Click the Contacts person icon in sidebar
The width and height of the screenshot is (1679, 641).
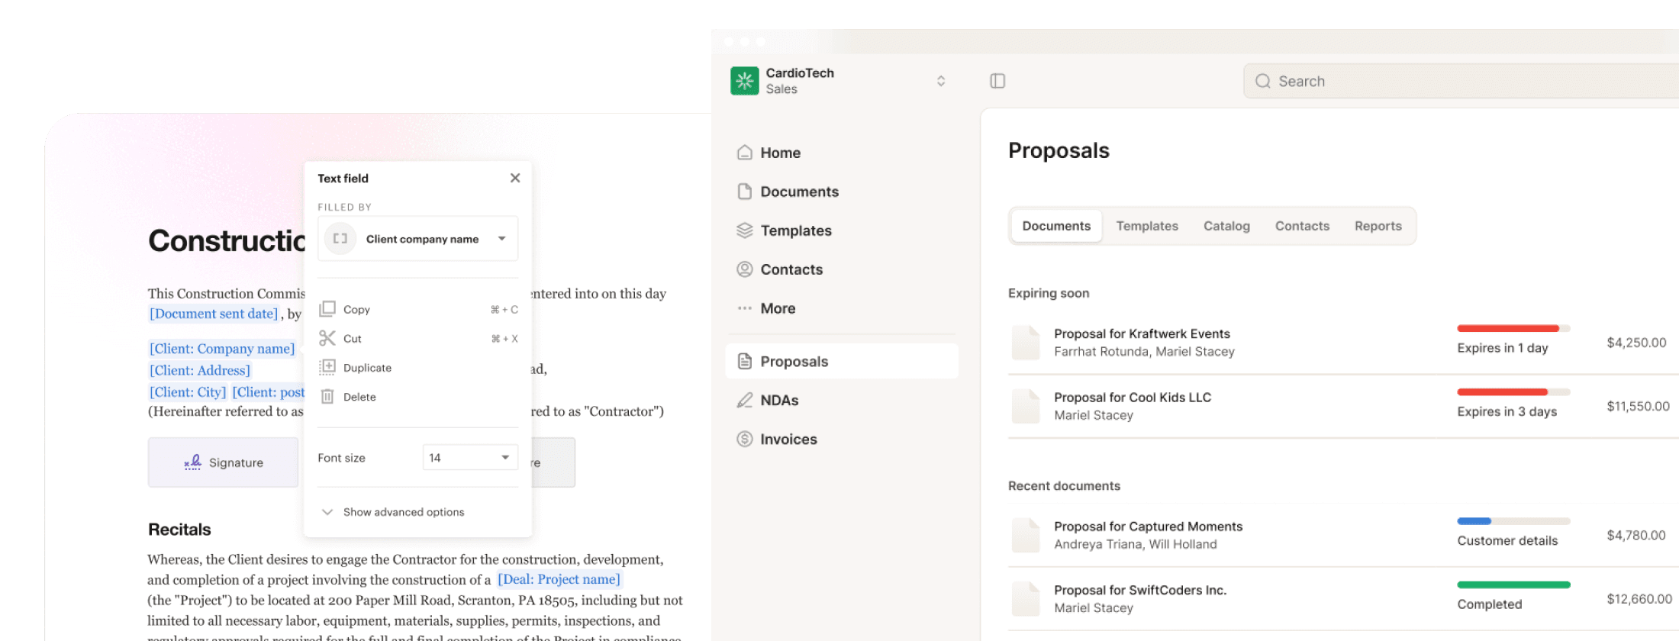point(744,269)
